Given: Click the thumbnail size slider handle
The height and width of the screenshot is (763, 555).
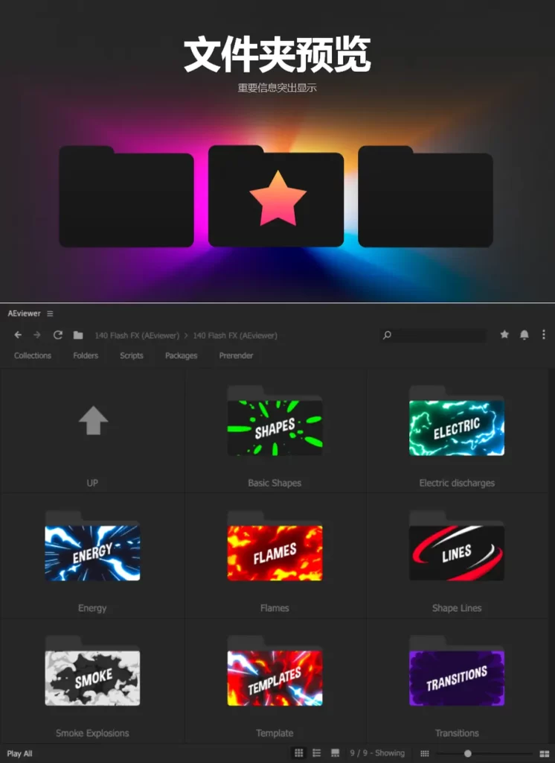Looking at the screenshot, I should coord(467,753).
